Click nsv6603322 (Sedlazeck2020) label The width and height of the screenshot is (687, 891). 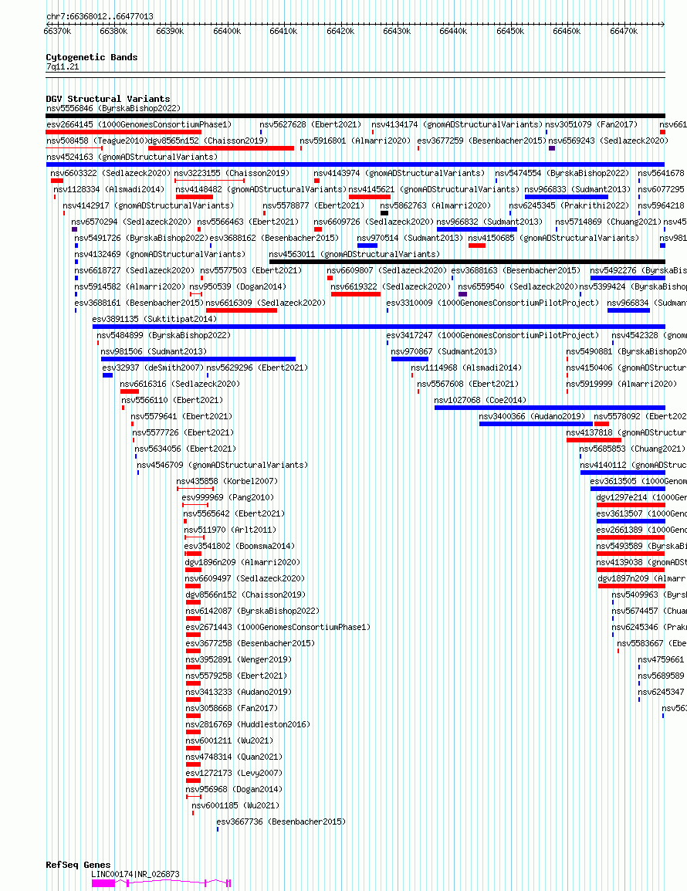click(110, 173)
